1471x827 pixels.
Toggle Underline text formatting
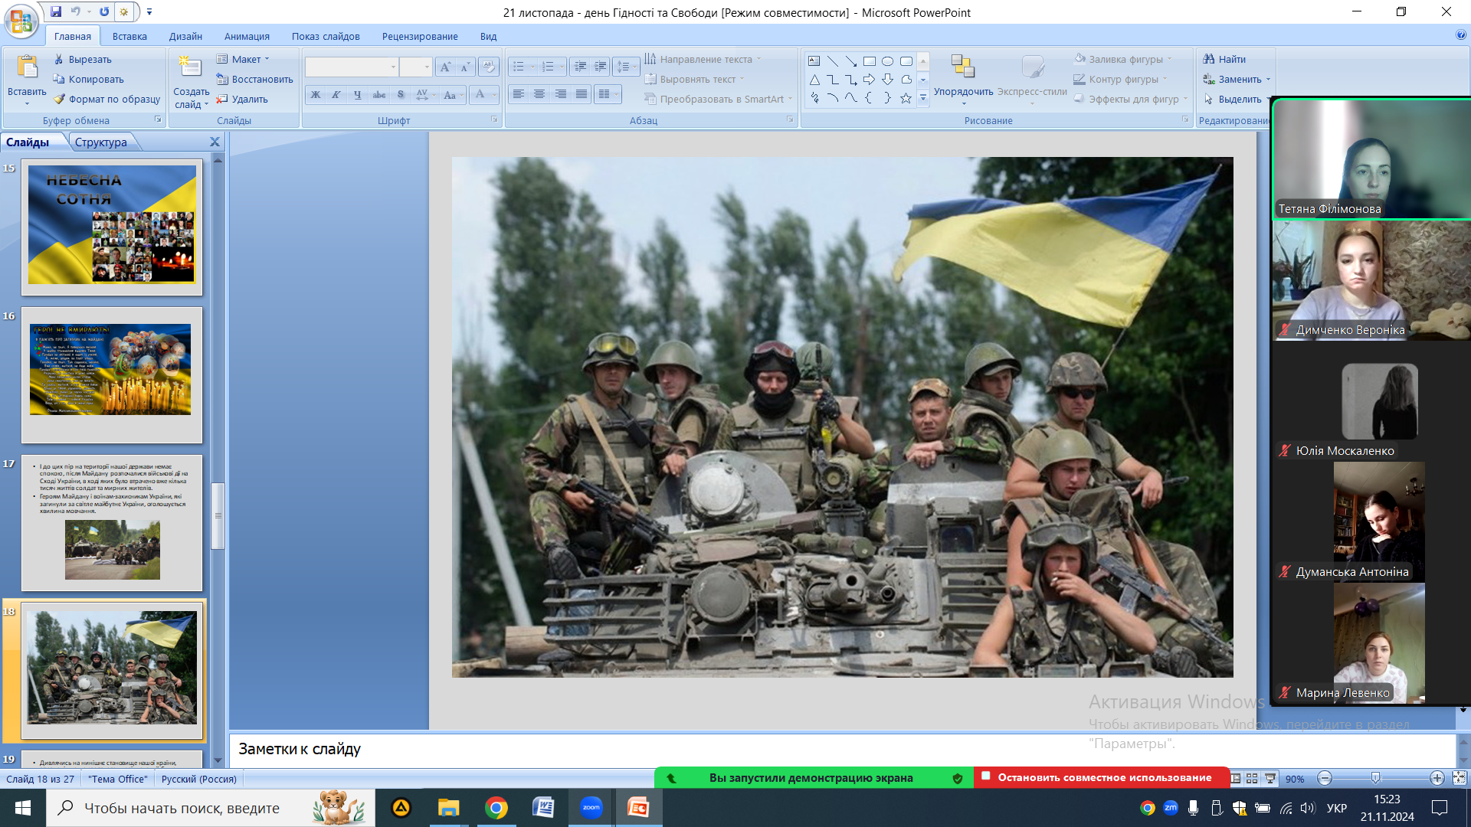(357, 95)
